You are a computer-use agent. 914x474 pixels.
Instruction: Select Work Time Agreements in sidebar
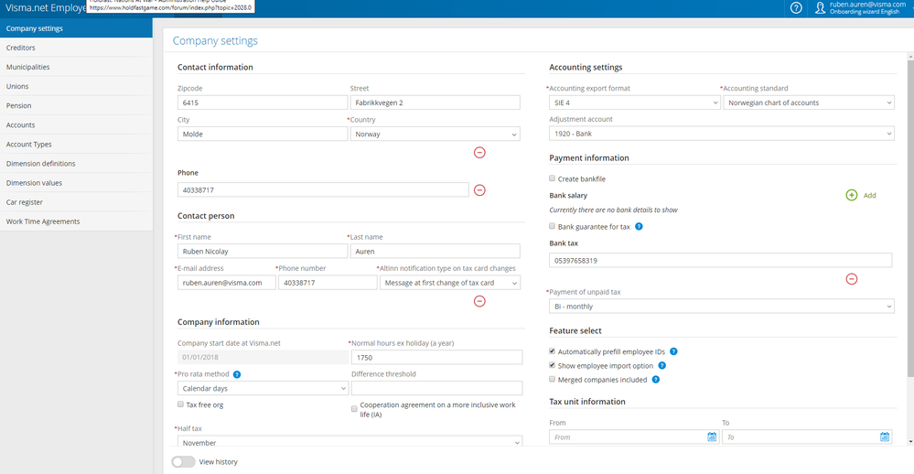coord(43,221)
